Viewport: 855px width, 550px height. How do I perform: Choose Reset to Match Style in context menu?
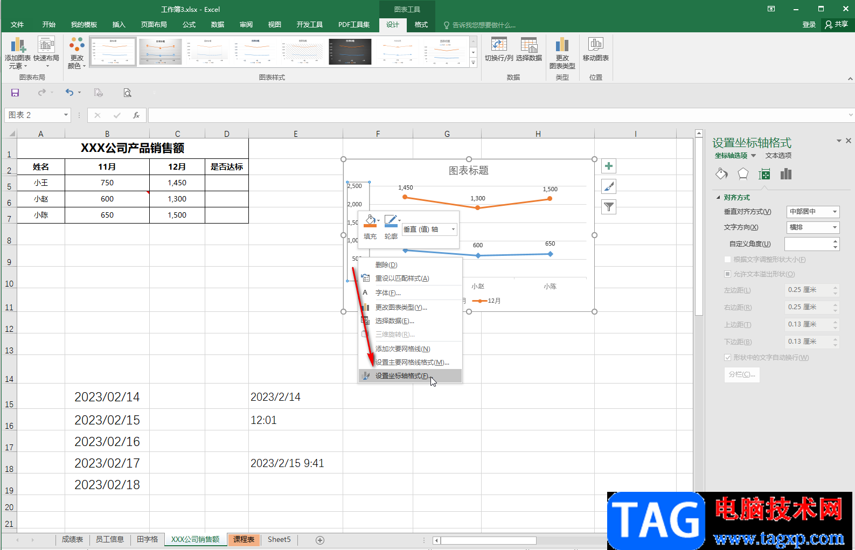pyautogui.click(x=410, y=279)
